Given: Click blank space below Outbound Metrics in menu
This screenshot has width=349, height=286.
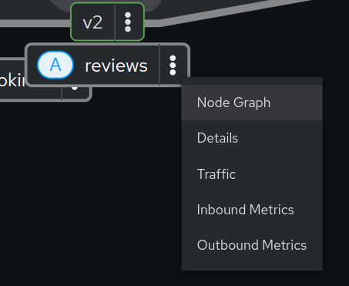Looking at the screenshot, I should click(x=252, y=267).
